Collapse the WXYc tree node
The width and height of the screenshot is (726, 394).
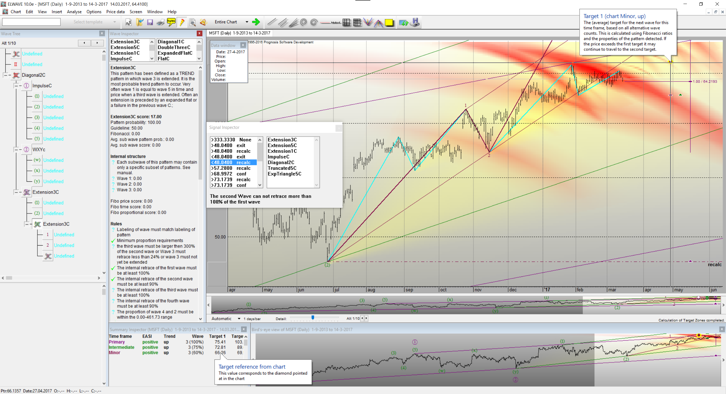pyautogui.click(x=16, y=150)
